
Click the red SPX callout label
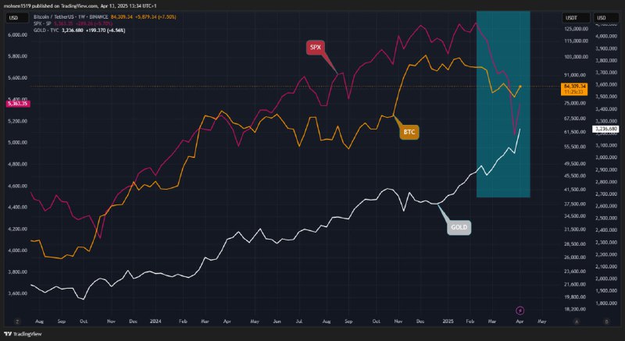(316, 48)
